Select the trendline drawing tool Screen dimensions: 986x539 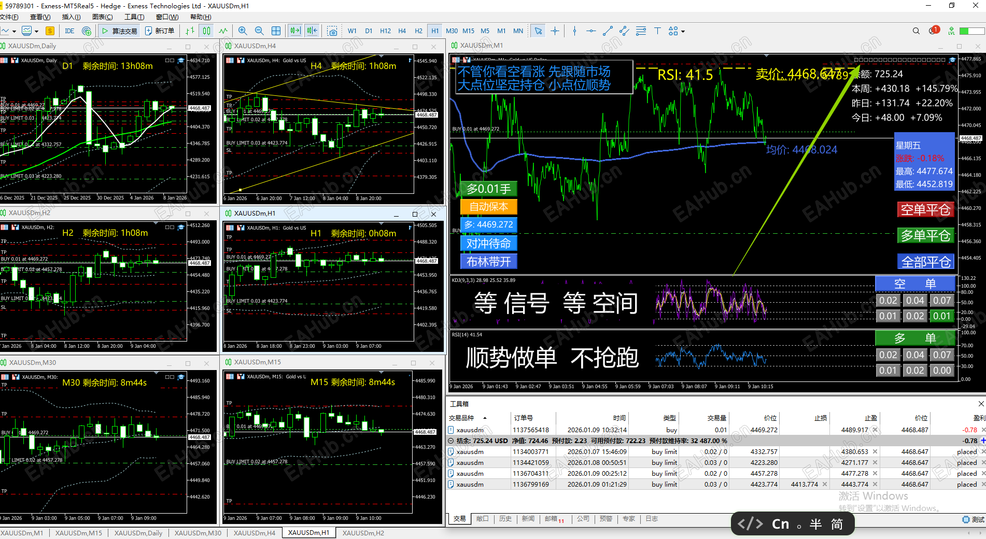coord(608,31)
